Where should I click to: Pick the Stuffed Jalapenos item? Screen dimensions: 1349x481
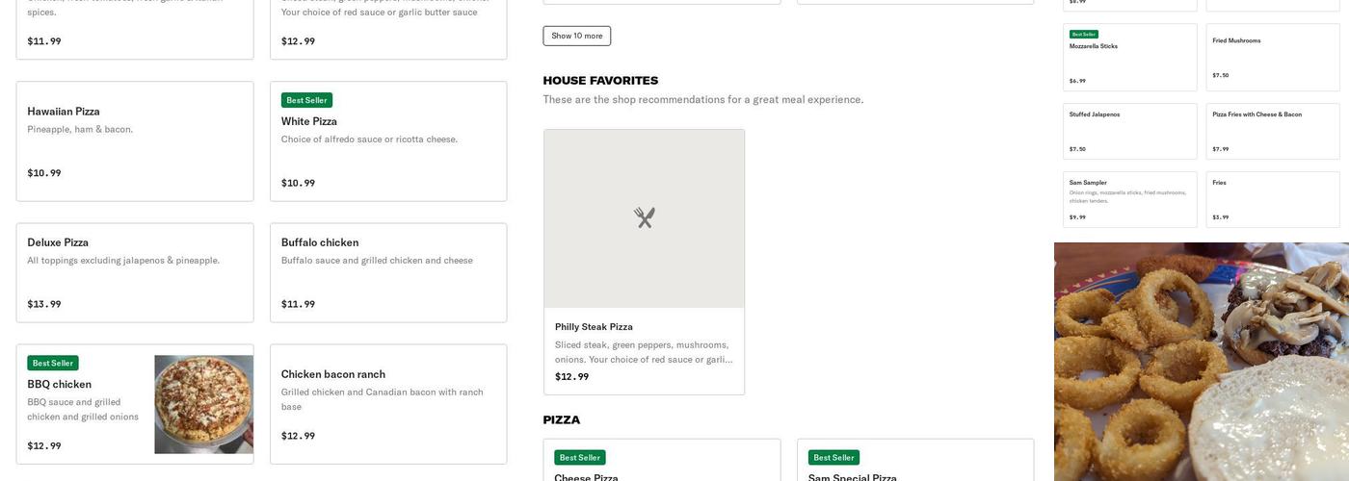1129,131
